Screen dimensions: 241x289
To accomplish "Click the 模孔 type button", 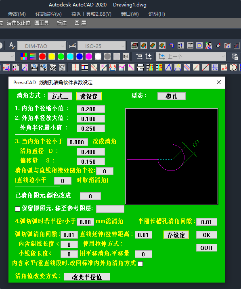I will point(172,96).
